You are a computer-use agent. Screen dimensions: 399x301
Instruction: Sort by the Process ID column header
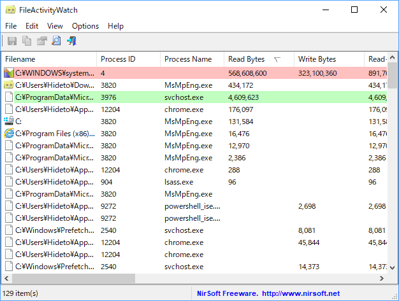coord(129,59)
